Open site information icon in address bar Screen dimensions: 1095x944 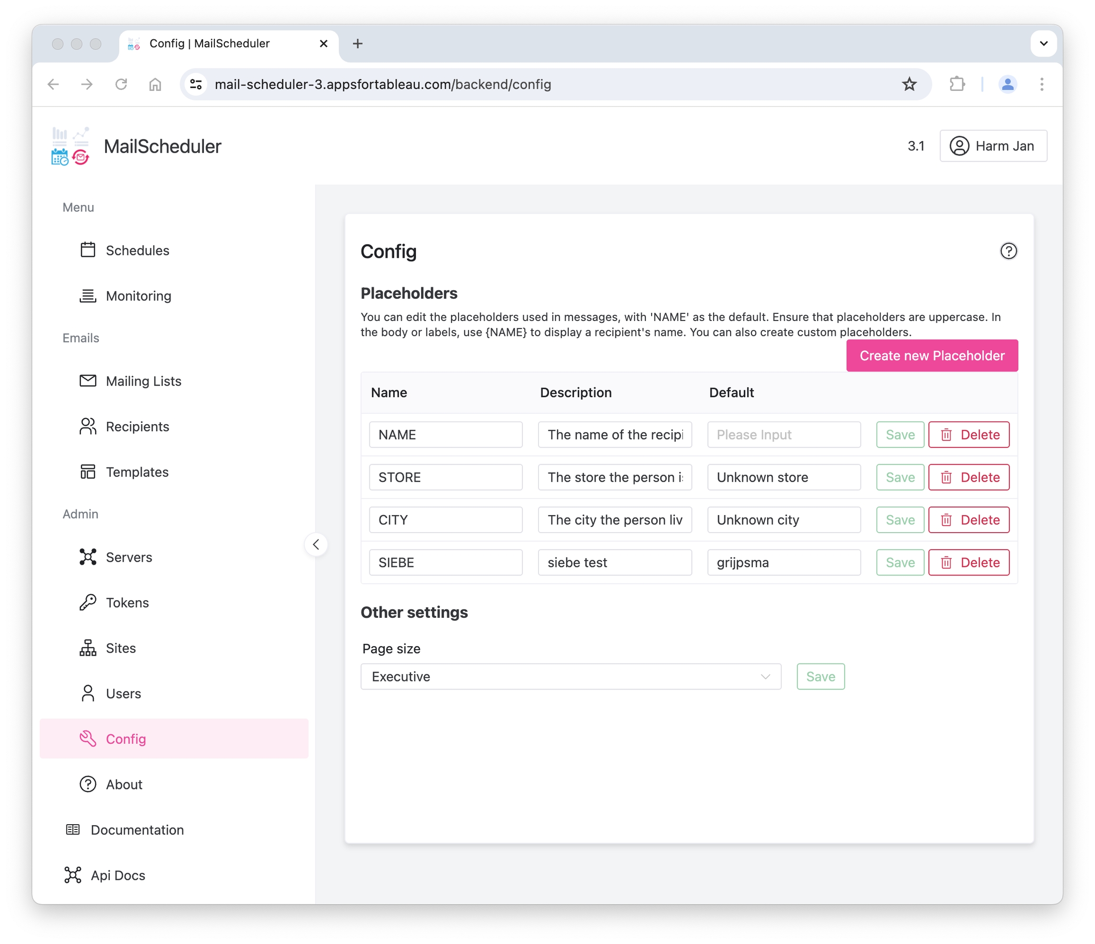coord(196,84)
